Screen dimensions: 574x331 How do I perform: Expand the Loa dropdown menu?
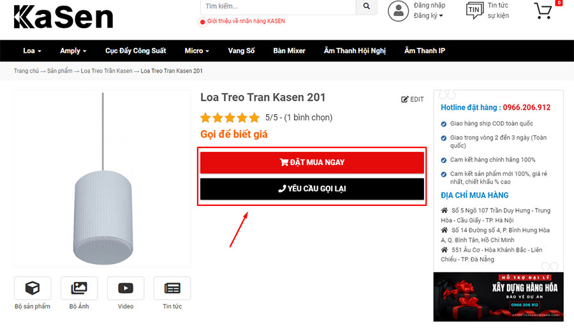[x=33, y=51]
